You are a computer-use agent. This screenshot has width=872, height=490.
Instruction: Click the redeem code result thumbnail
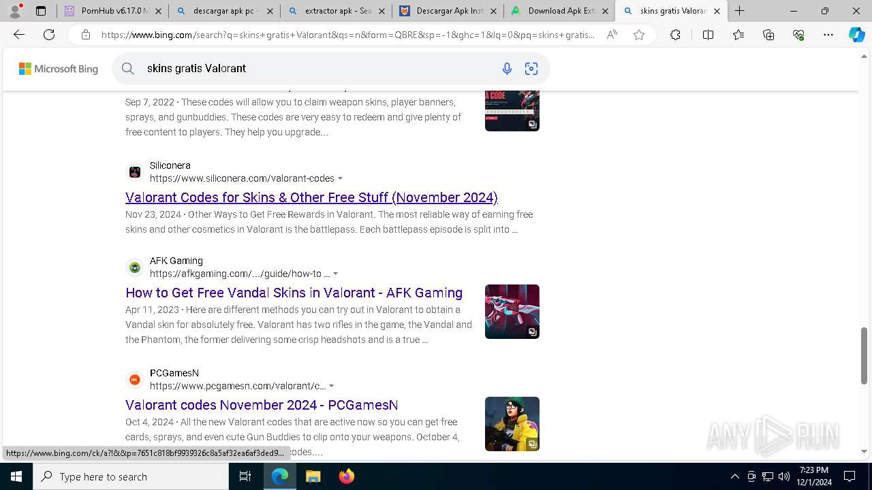(x=512, y=110)
